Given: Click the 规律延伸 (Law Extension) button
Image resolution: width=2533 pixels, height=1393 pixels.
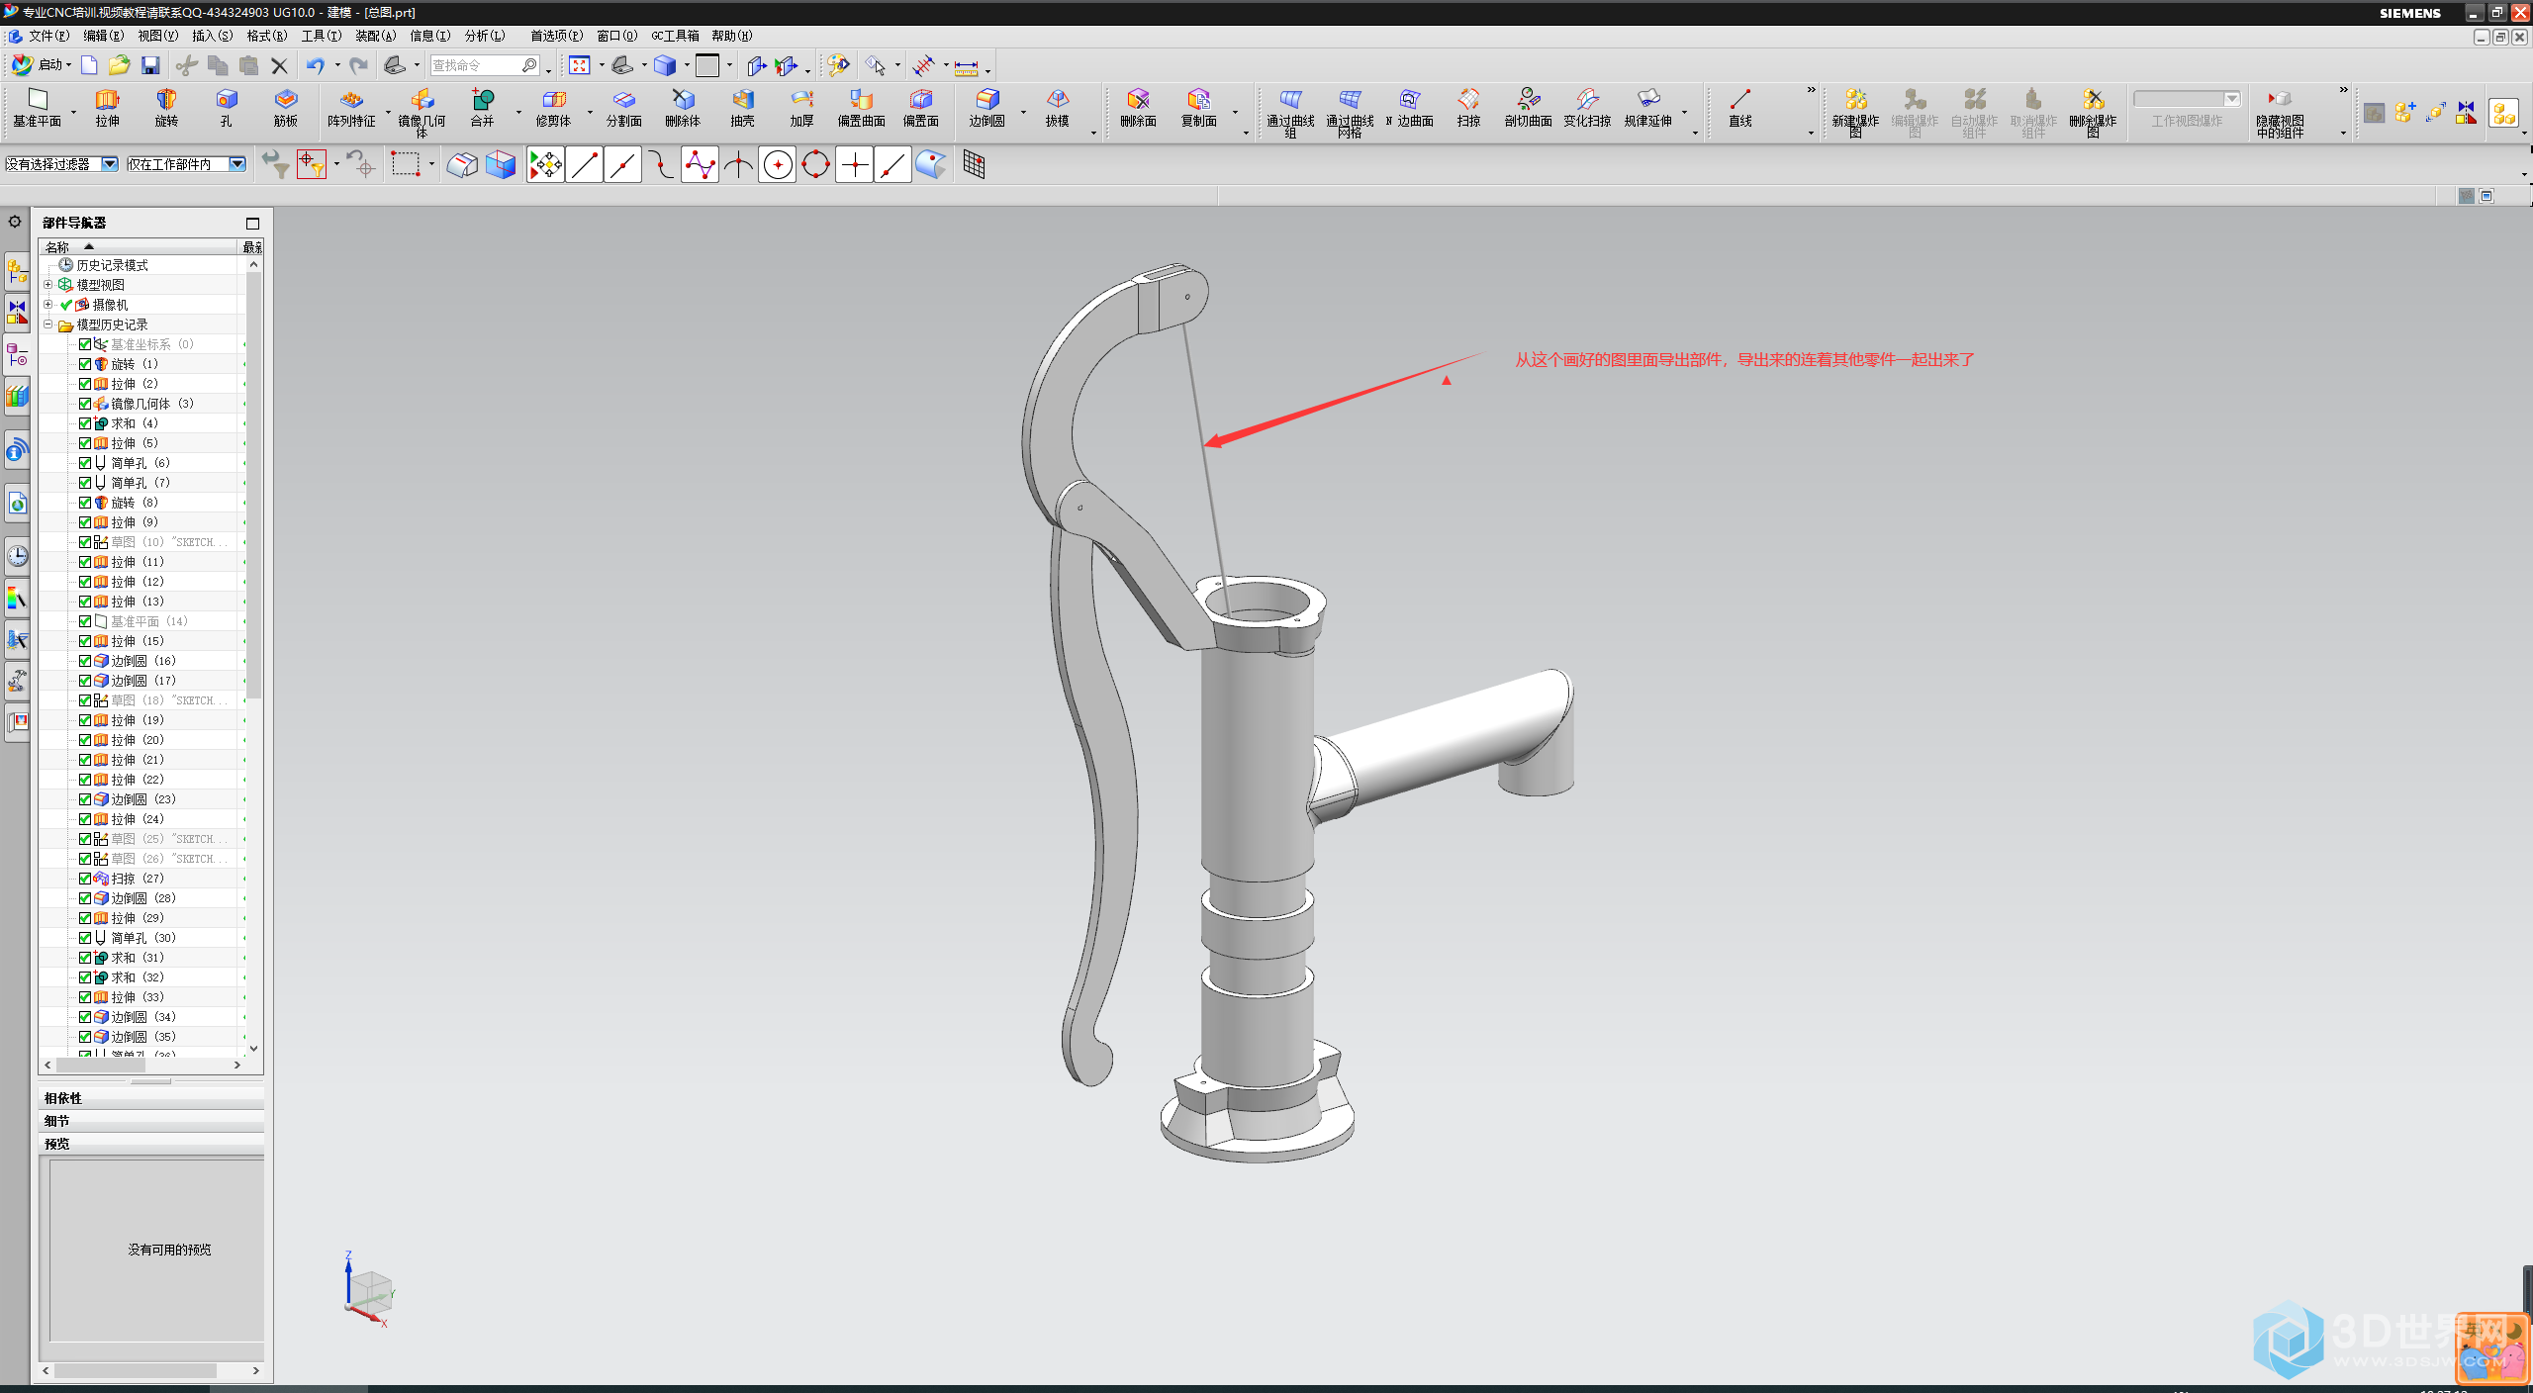Looking at the screenshot, I should click(x=1647, y=107).
